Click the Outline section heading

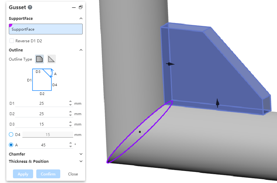click(x=16, y=50)
